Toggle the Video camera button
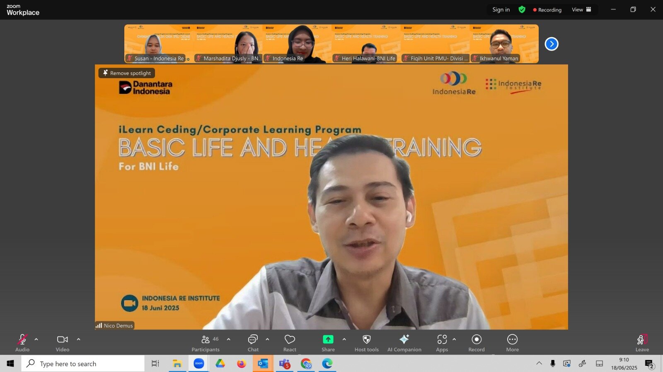Screen dimensions: 663x372 click(x=63, y=343)
